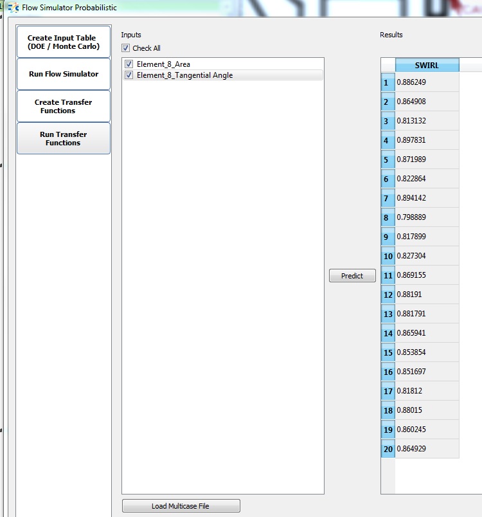
Task: Toggle the Check All checkbox
Action: pos(126,48)
